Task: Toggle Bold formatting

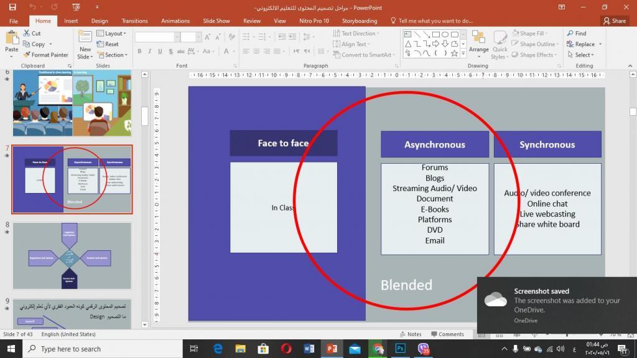Action: tap(139, 52)
